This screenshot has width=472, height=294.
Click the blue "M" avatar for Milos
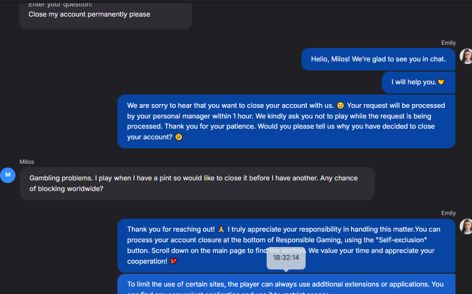(x=7, y=175)
